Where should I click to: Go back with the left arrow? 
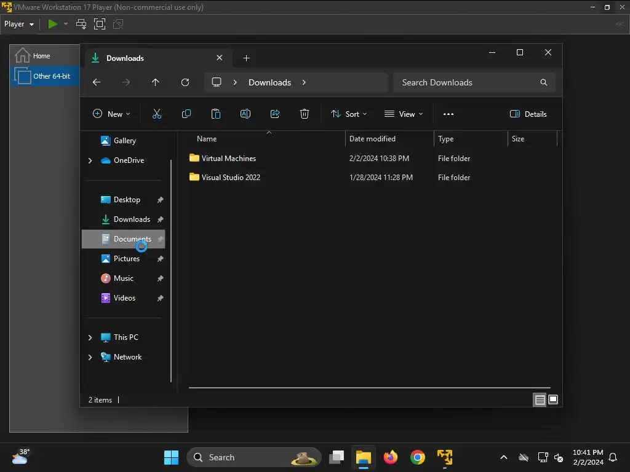[97, 82]
